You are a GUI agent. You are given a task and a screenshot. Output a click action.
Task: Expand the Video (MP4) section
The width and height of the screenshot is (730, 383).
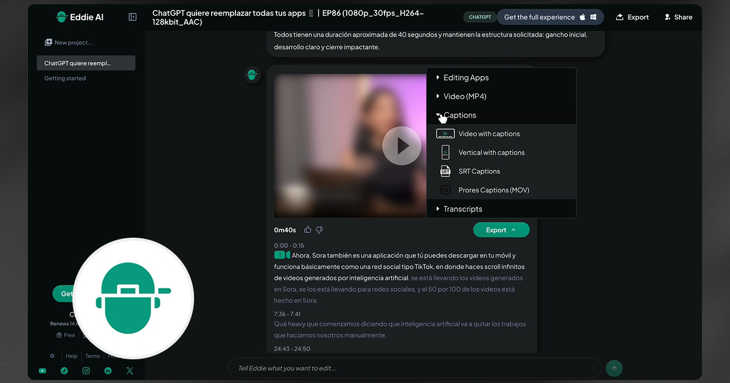pos(501,97)
